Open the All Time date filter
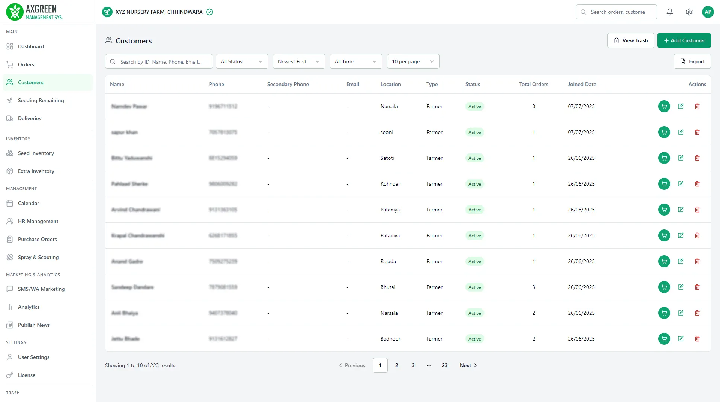720x402 pixels. point(356,61)
